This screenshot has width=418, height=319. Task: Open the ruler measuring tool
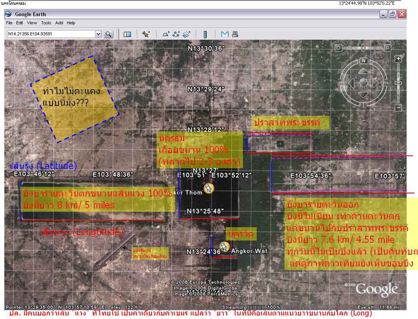point(205,34)
